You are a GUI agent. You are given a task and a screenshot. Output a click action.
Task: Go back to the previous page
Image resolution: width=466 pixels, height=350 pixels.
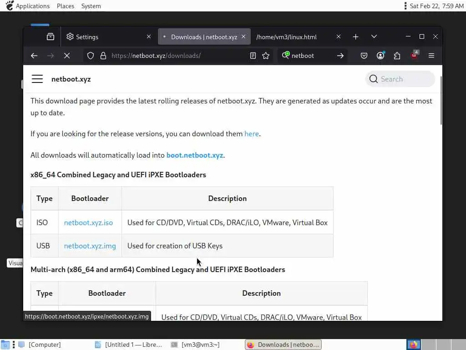tap(34, 56)
